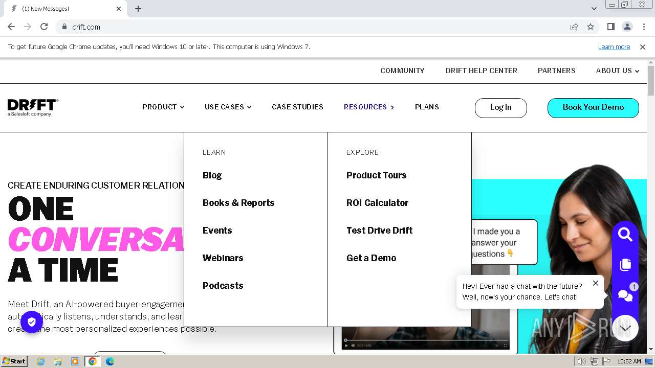Collapse the RESOURCES menu
Viewport: 655px width, 368px height.
369,107
